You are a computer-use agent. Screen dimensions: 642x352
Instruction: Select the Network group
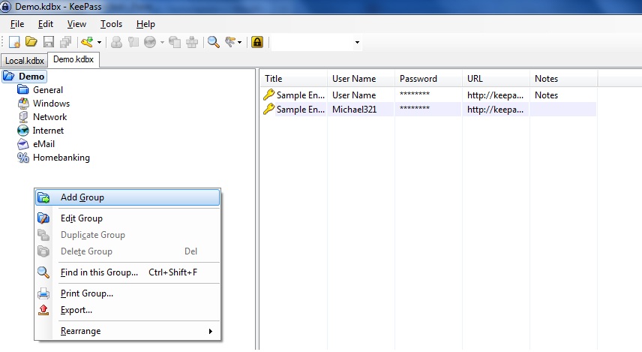50,117
